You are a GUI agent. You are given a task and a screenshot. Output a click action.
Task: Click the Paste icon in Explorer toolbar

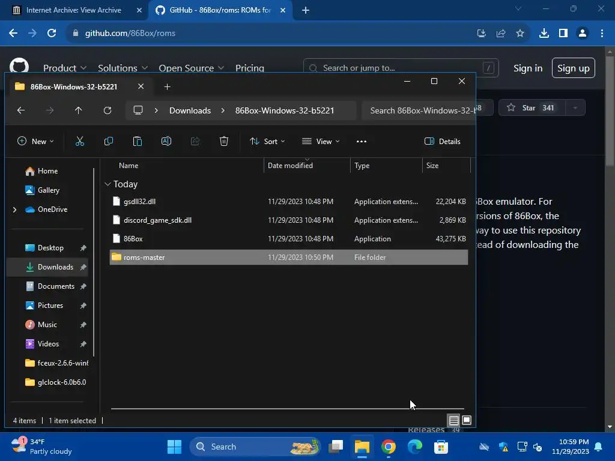[138, 141]
